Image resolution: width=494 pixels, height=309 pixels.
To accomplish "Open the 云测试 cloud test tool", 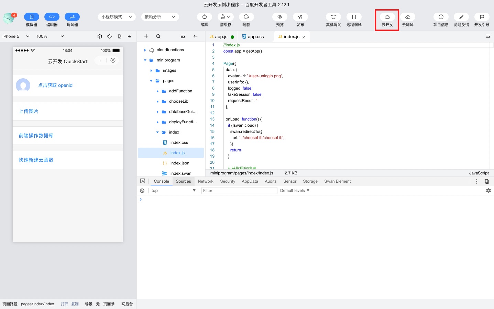I will [x=407, y=17].
